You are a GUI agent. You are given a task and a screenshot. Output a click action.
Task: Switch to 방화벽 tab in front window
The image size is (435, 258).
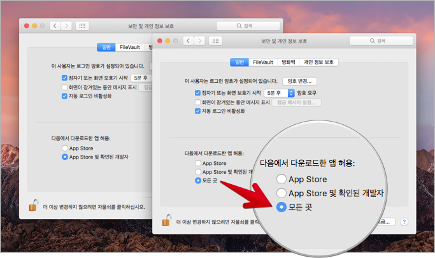[289, 62]
